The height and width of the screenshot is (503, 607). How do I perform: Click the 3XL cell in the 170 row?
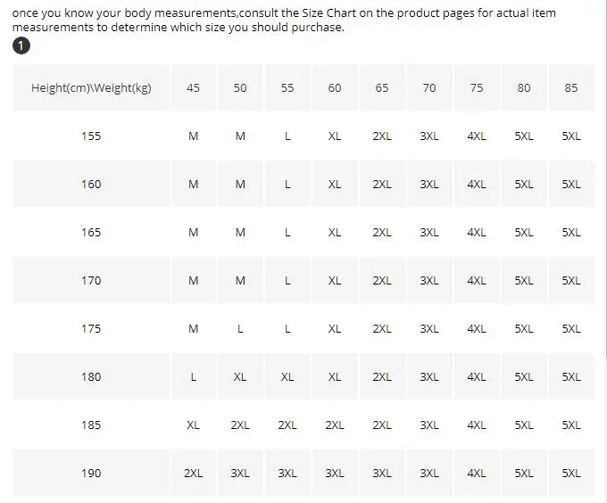(429, 281)
